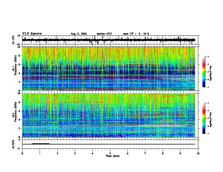Click the ch.1 color bar log(PSD) label
Viewport: 223px width, 172px height.
pyautogui.click(x=211, y=73)
